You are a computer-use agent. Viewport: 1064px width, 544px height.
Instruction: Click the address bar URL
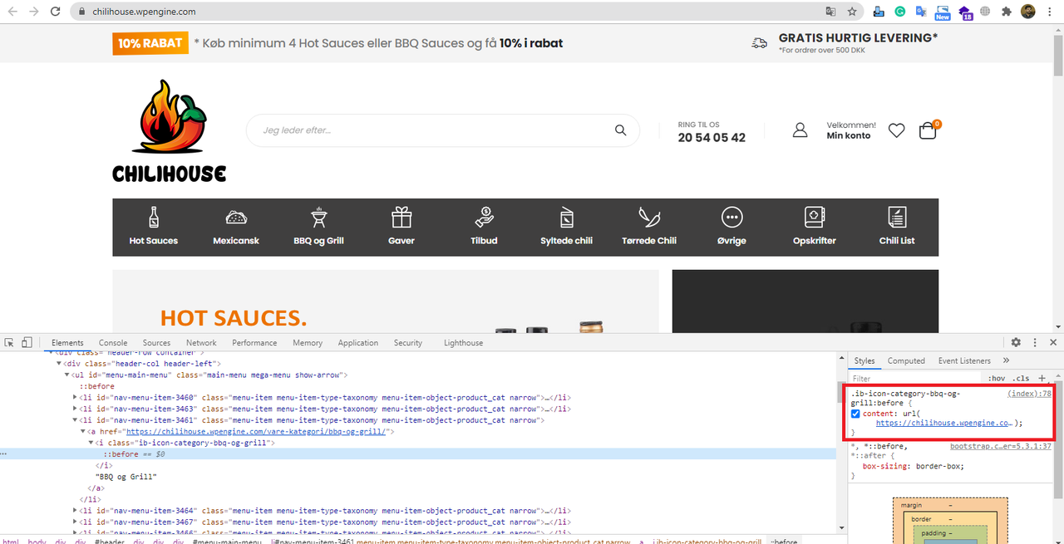coord(145,12)
